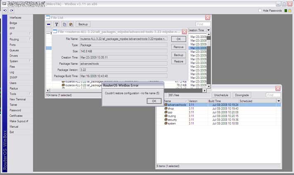Click build time Jul/08/2008 10:19:40

[x=225, y=109]
